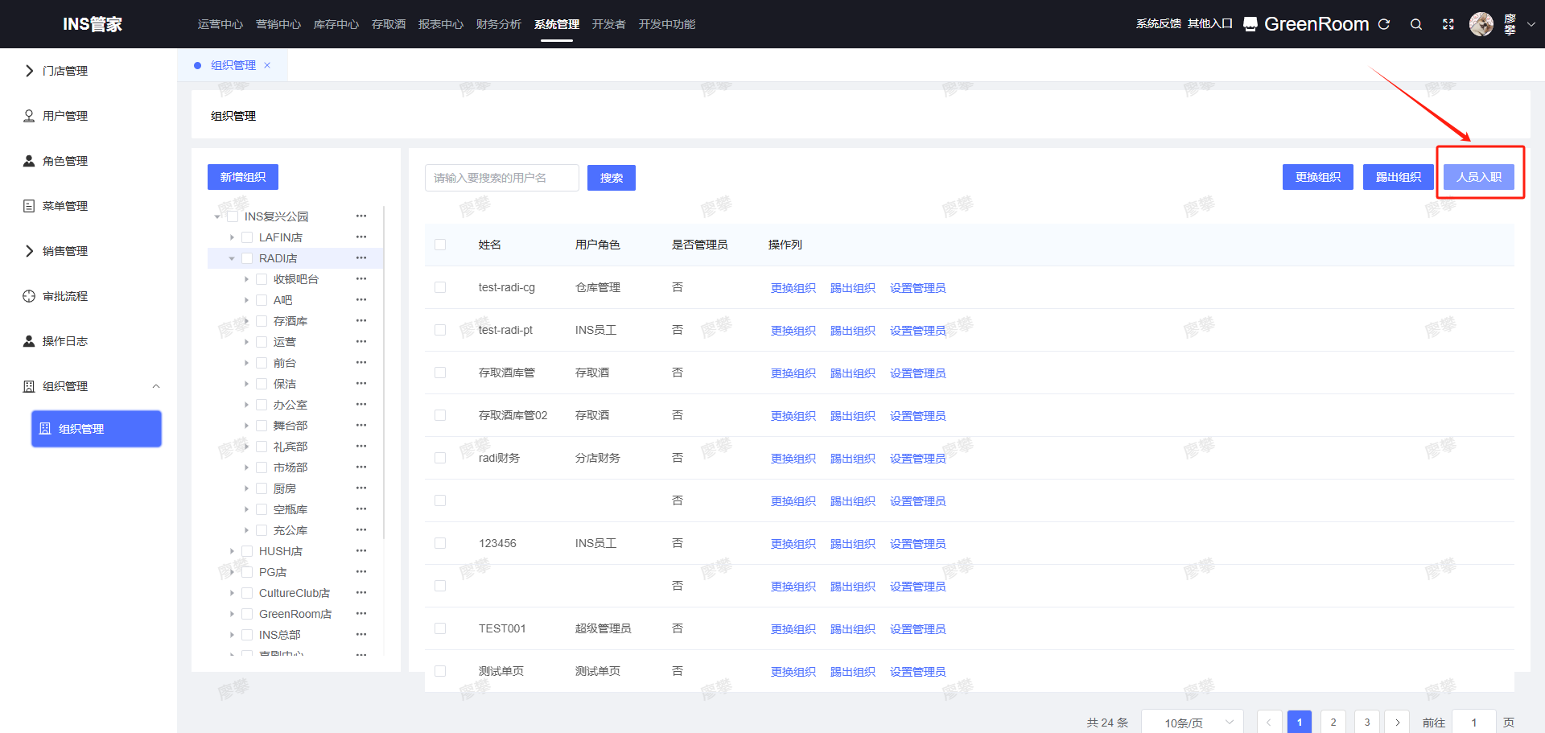The image size is (1545, 733).
Task: Check the 存取酒库管02 row checkbox
Action: pos(440,415)
